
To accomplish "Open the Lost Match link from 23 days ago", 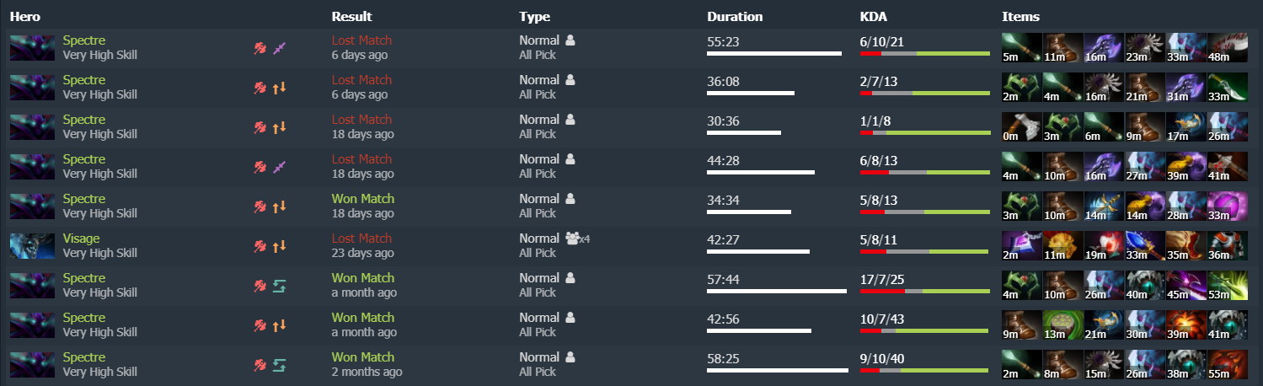I will click(361, 239).
